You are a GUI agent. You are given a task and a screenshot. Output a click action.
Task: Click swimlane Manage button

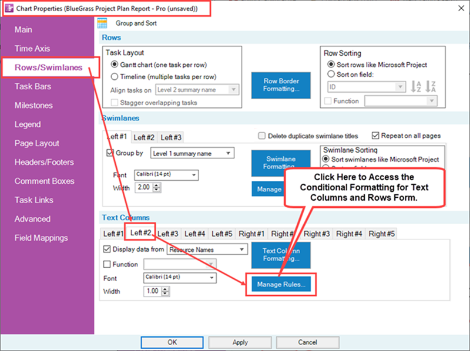(269, 189)
